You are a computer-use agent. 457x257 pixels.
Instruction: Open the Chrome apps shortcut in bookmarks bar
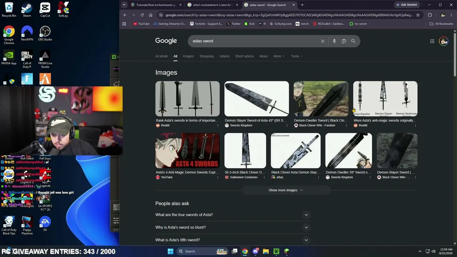(x=124, y=24)
